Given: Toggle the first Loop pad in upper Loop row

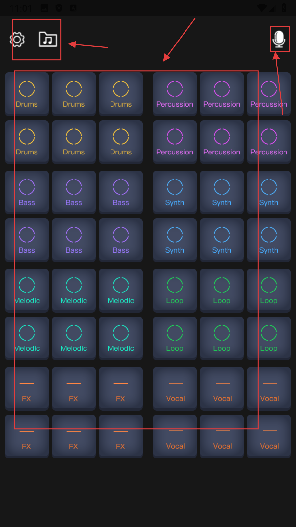Looking at the screenshot, I should [175, 291].
